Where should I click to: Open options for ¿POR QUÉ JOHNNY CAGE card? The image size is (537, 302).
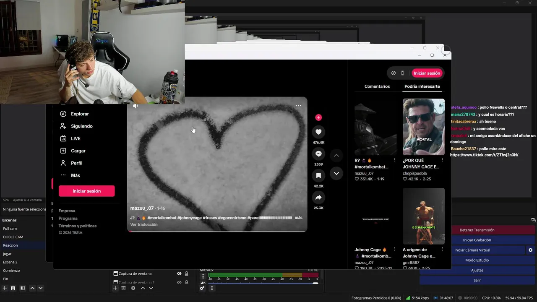[442, 160]
